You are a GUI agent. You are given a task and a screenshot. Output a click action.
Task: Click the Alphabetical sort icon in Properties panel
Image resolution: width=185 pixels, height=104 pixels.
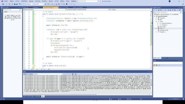tap(157, 65)
